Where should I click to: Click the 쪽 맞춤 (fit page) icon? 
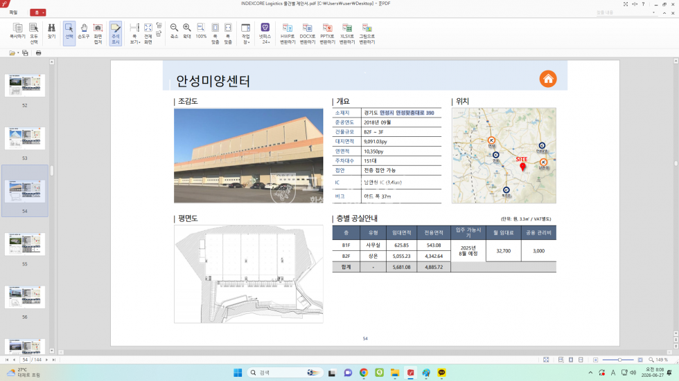[215, 33]
